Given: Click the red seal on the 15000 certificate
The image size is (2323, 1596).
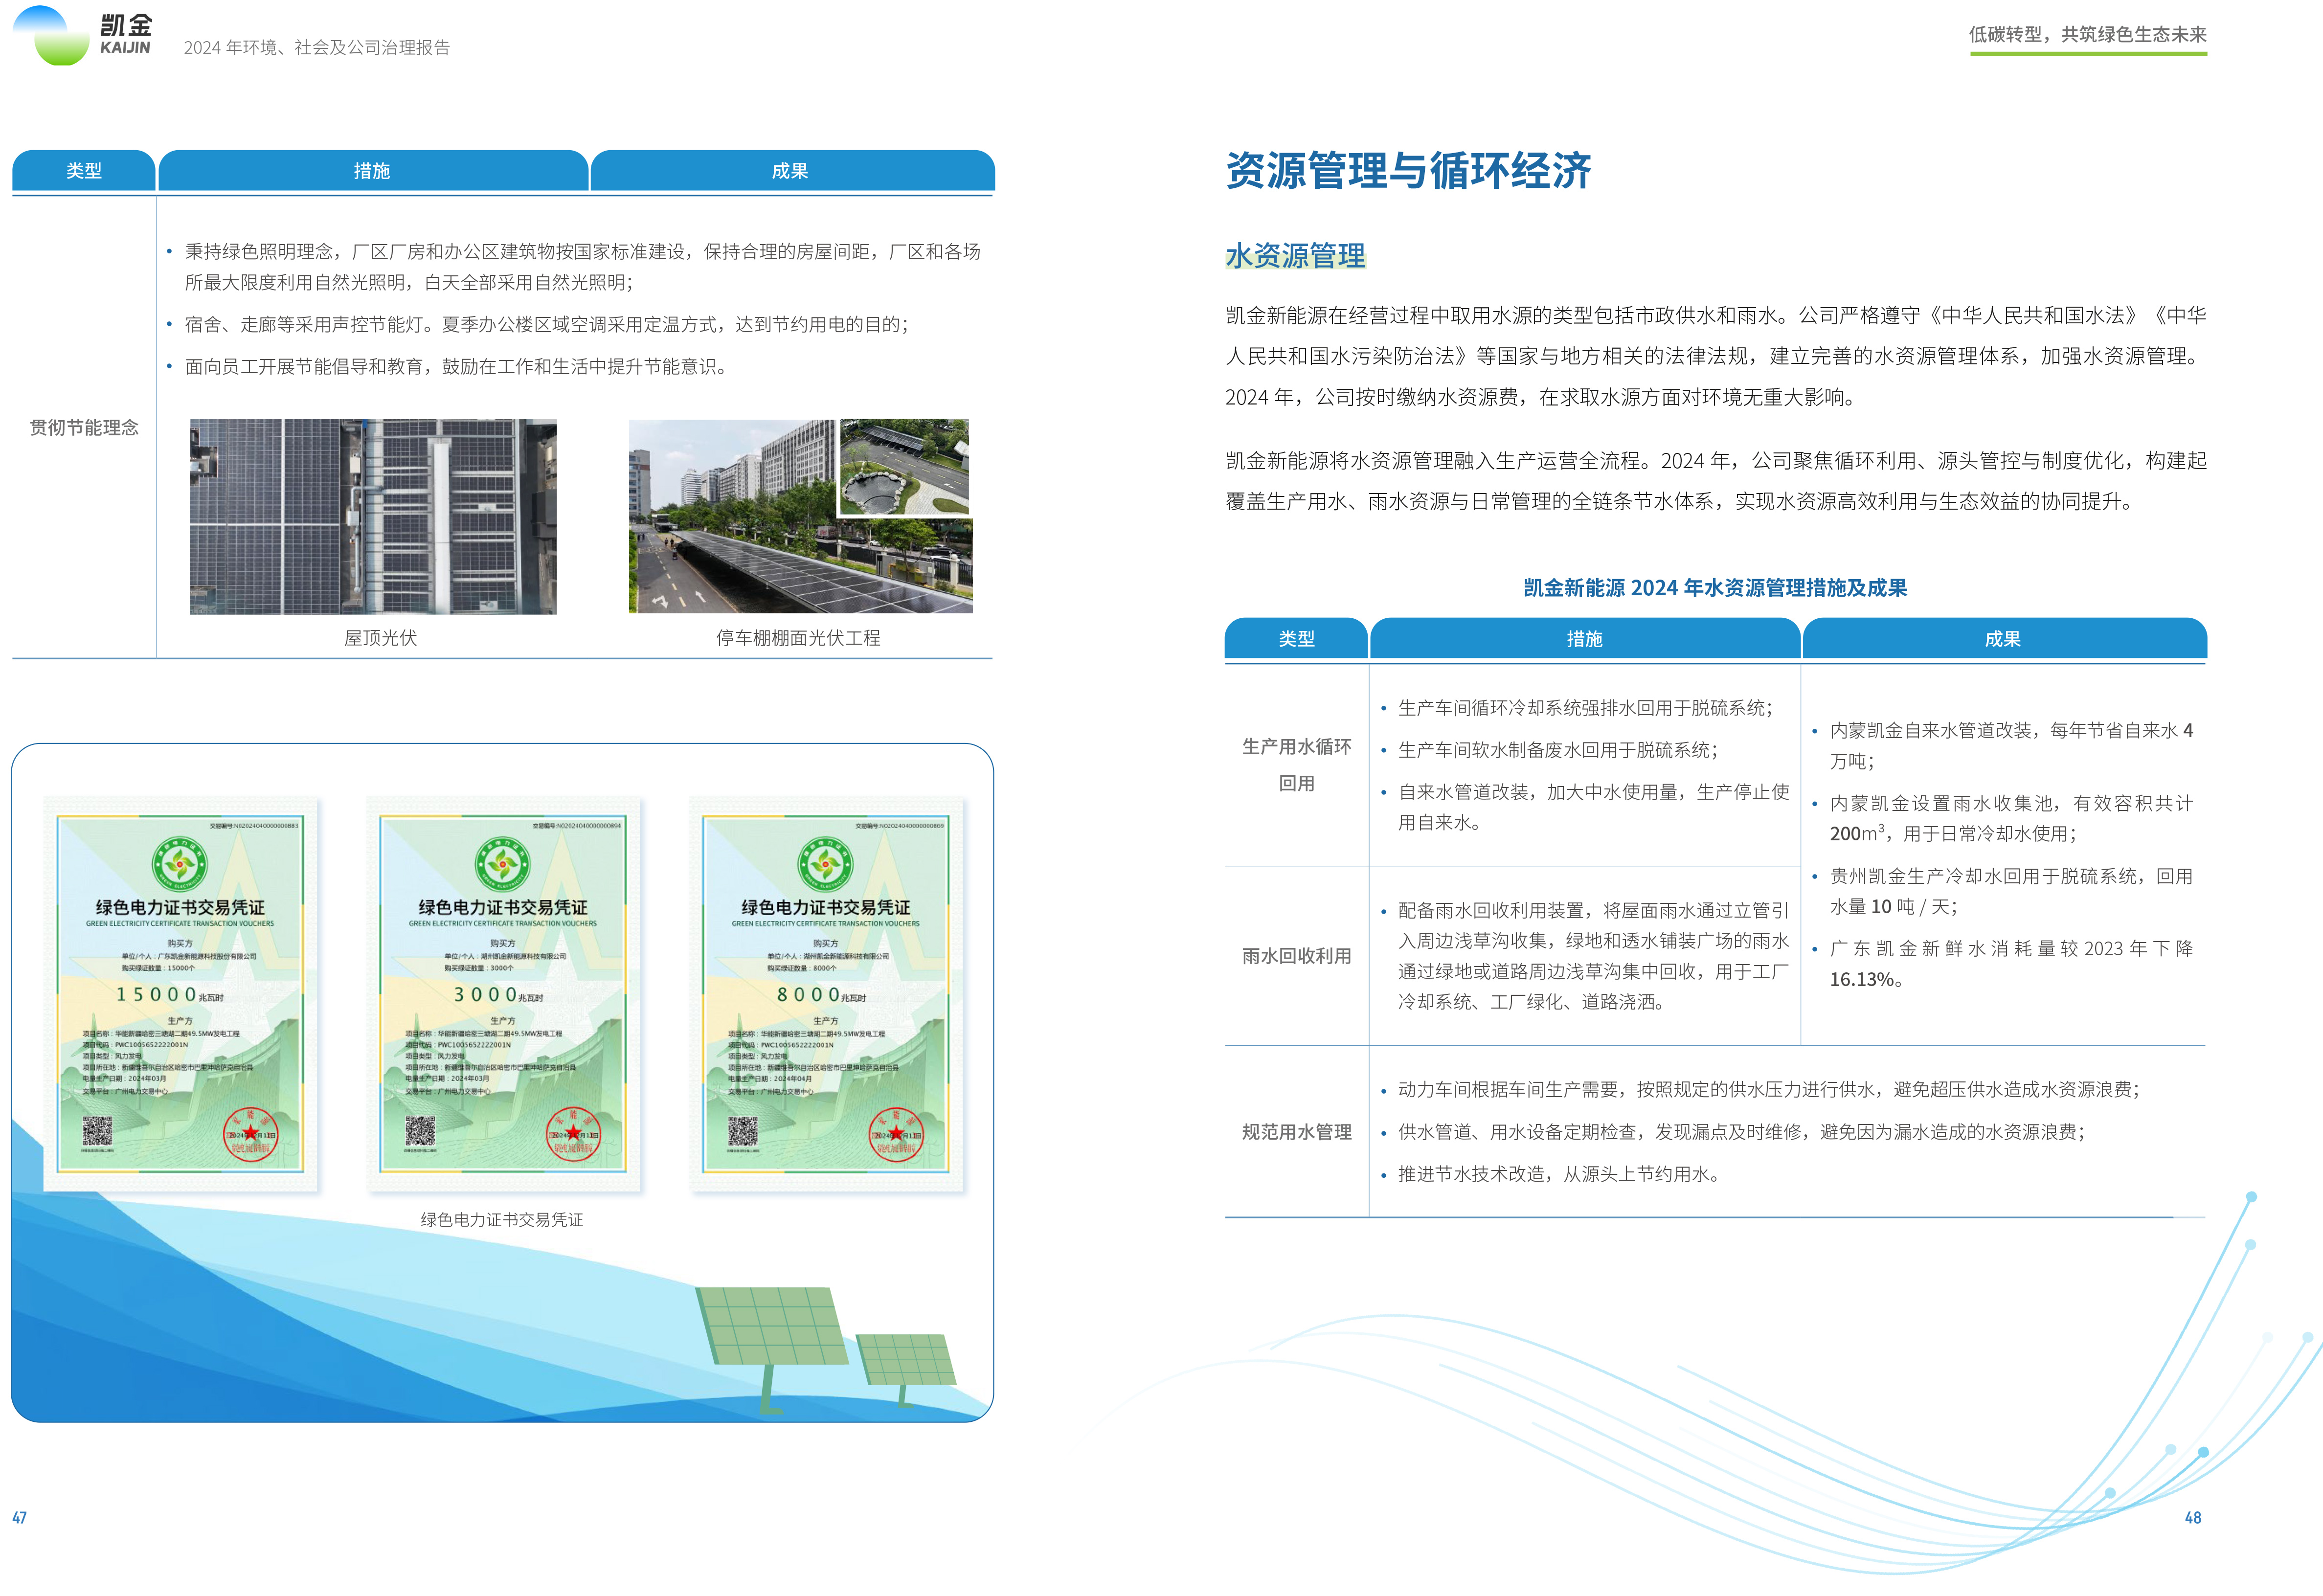Looking at the screenshot, I should (x=250, y=1134).
